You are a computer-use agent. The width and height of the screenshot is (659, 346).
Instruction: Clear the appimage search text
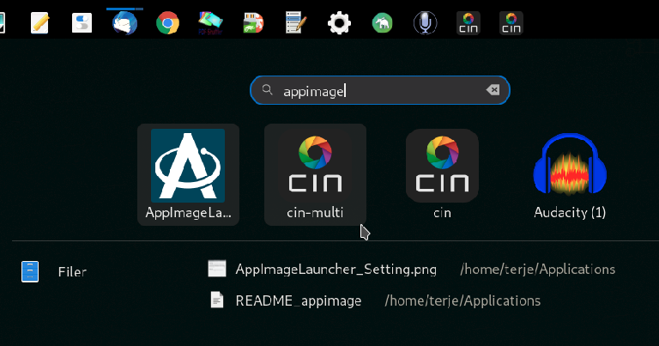[x=493, y=90]
